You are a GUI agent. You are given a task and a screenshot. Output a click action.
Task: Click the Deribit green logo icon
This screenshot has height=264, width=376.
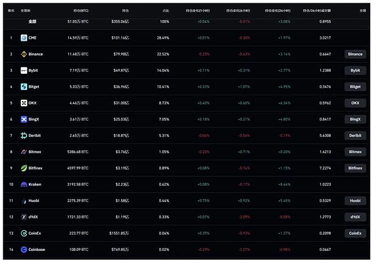pos(24,136)
